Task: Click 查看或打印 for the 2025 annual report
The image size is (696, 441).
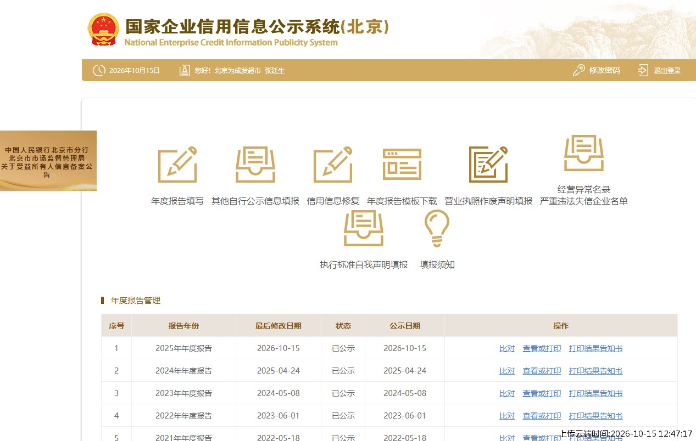Action: [x=542, y=348]
